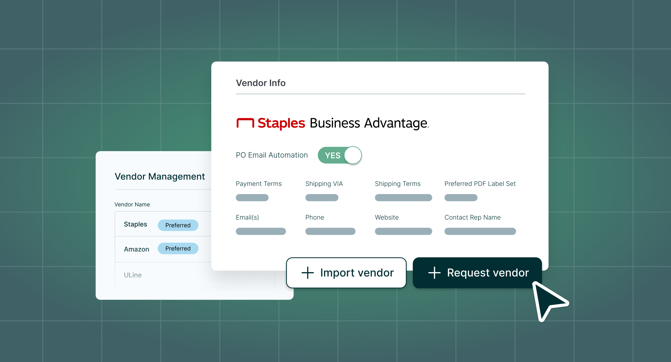Click the Shipping VIA label
The height and width of the screenshot is (362, 671).
[324, 184]
